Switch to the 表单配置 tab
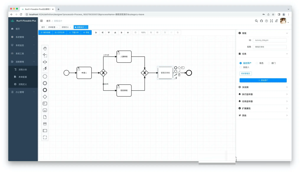Screen dimensions: 300x172 52,27
